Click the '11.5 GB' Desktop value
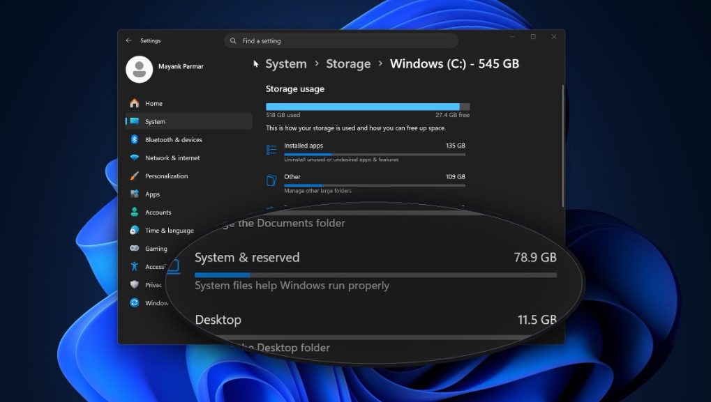711x402 pixels. pyautogui.click(x=537, y=320)
